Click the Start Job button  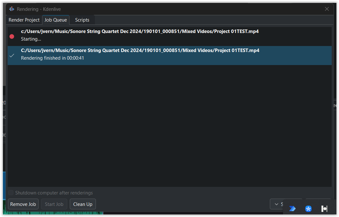[54, 204]
